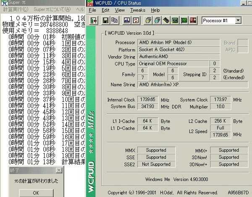Click the Super Pi row 01分 13秒

pyautogui.click(x=47, y=162)
